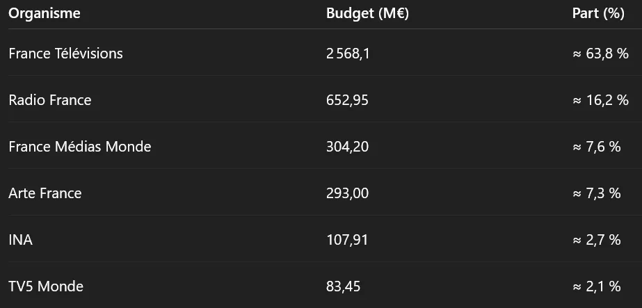Image resolution: width=642 pixels, height=308 pixels.
Task: Select the Radio France cell
Action: pos(50,100)
